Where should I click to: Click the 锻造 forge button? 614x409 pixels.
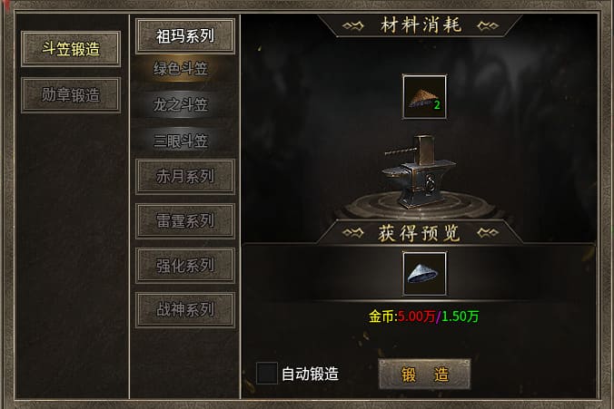point(424,374)
